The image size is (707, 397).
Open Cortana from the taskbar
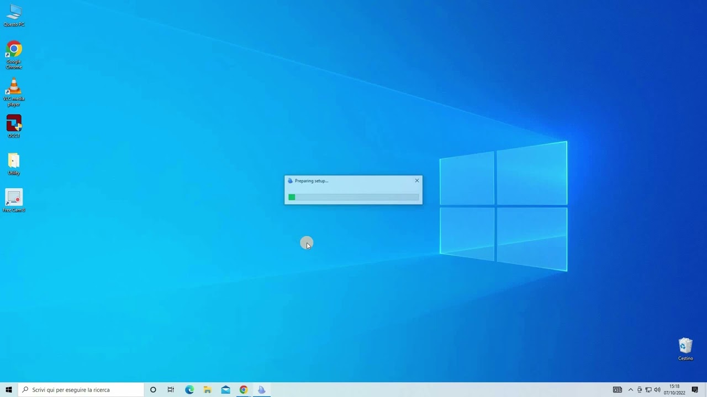tap(153, 390)
